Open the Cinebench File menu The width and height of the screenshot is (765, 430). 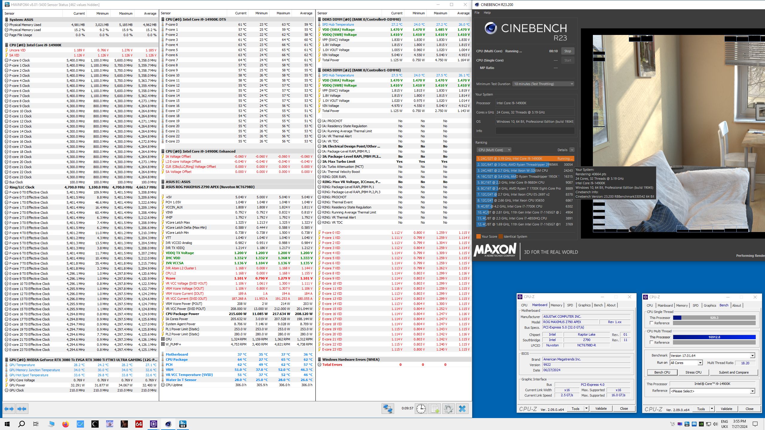coord(477,13)
